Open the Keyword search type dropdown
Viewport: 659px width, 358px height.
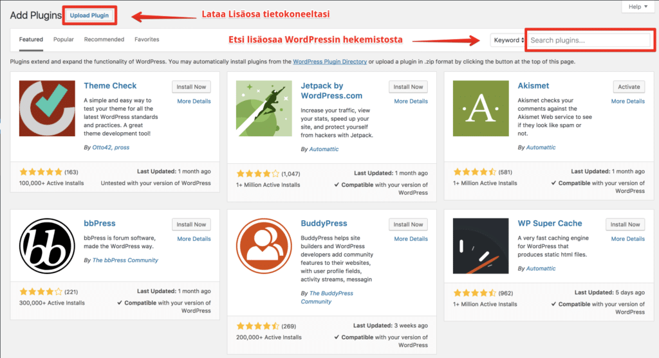point(508,40)
